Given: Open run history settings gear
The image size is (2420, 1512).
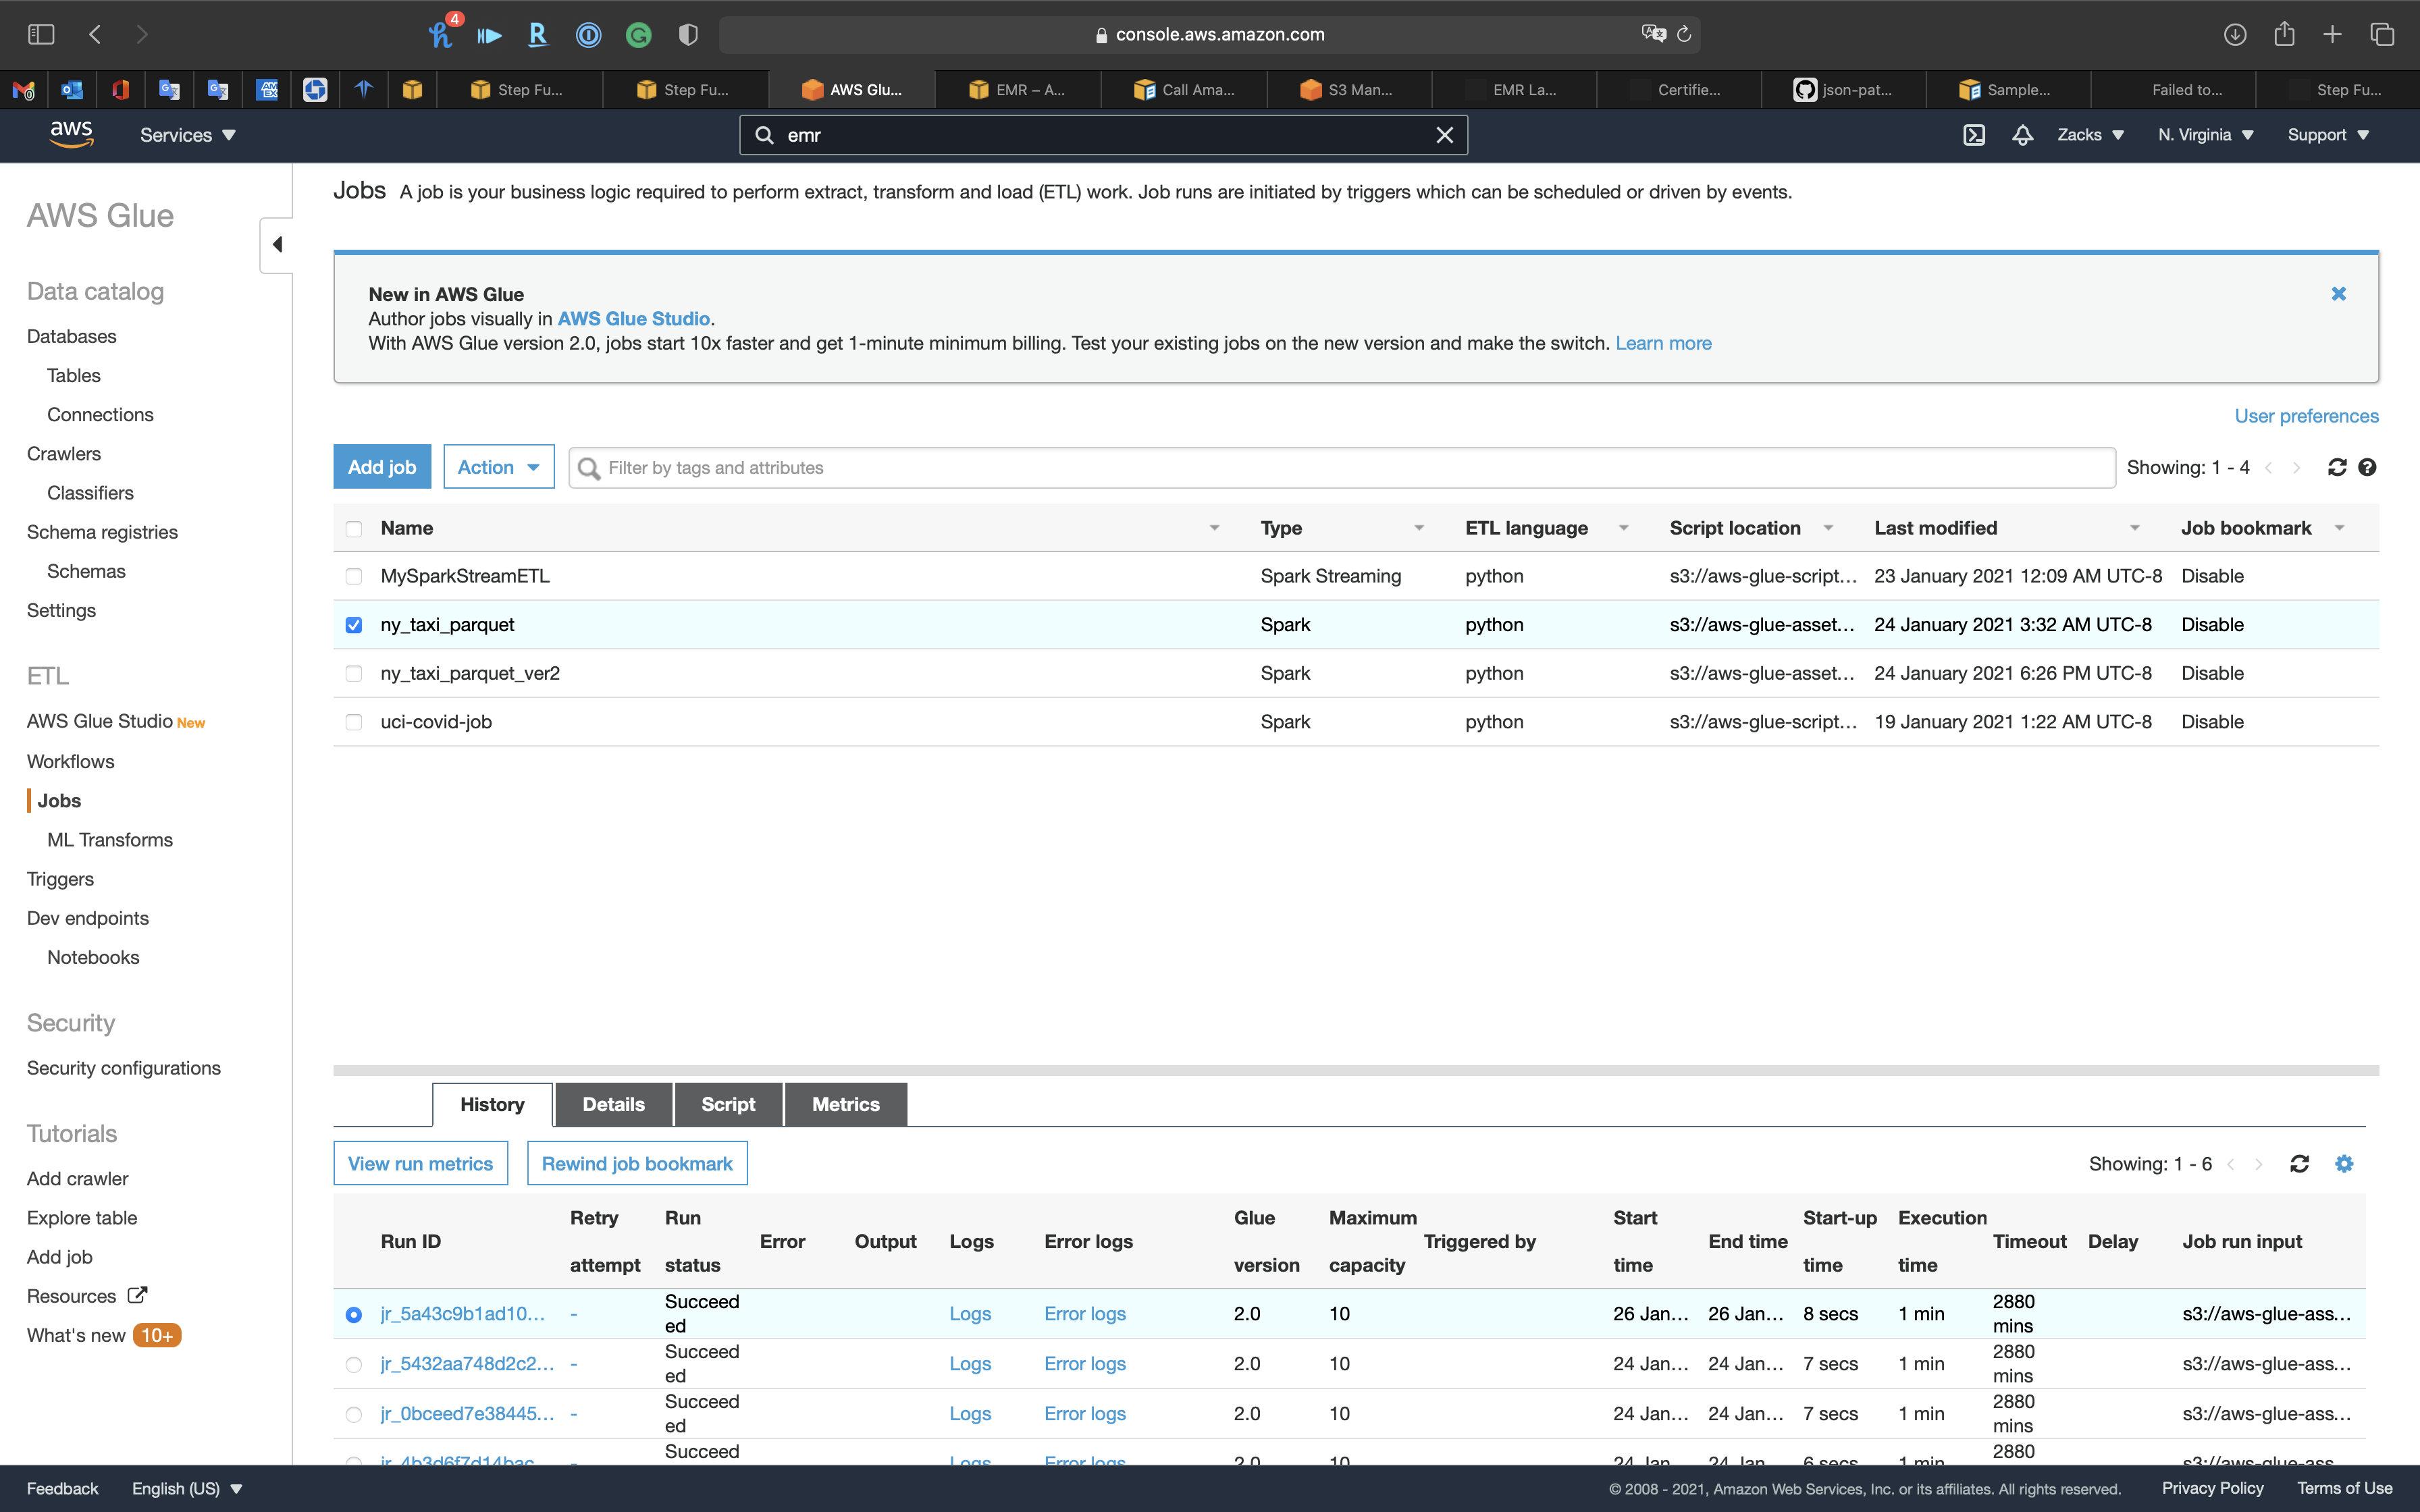Looking at the screenshot, I should click(x=2344, y=1163).
